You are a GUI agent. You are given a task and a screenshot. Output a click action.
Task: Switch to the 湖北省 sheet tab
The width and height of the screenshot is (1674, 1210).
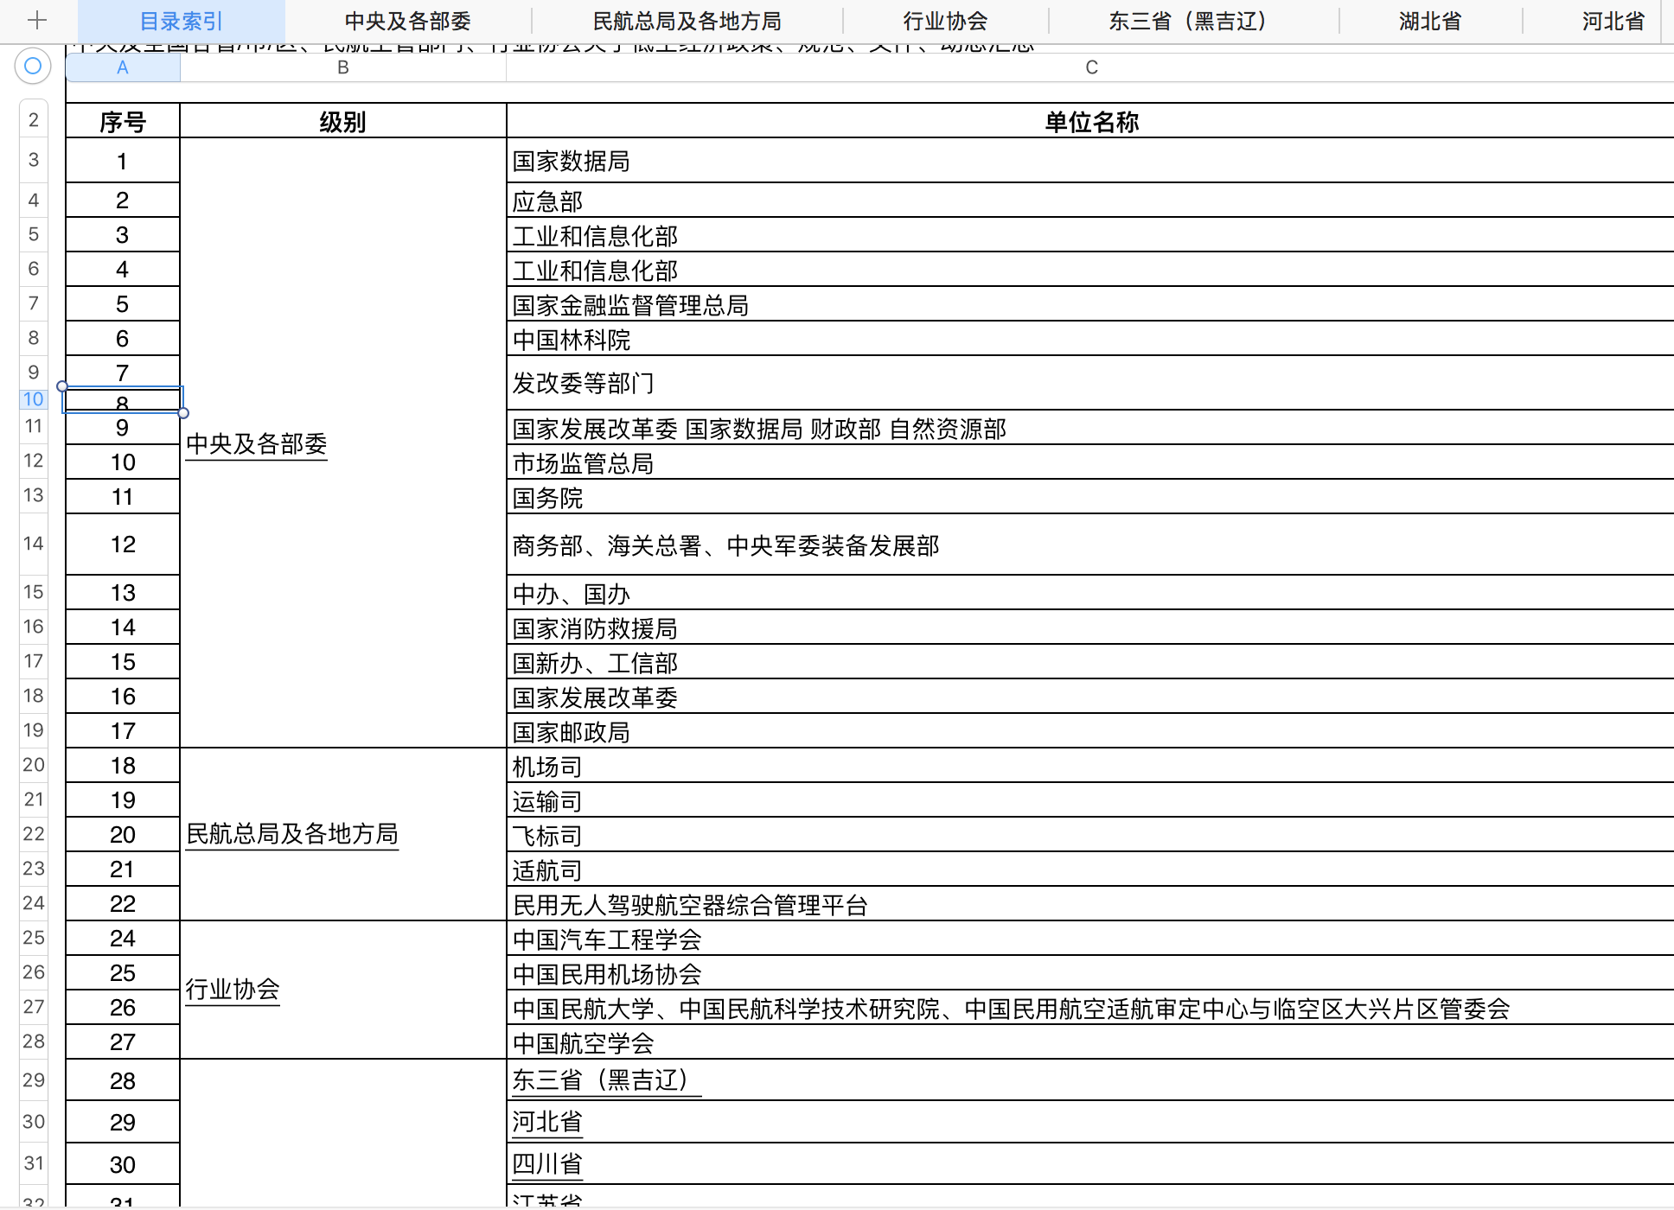(1430, 21)
